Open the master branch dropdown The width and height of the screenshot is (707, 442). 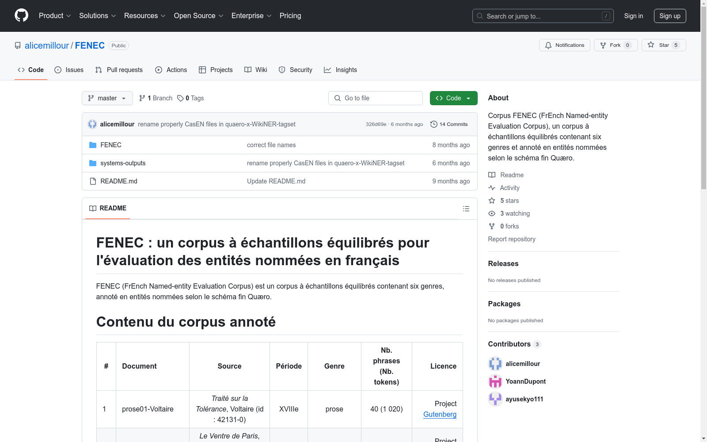[x=107, y=98]
